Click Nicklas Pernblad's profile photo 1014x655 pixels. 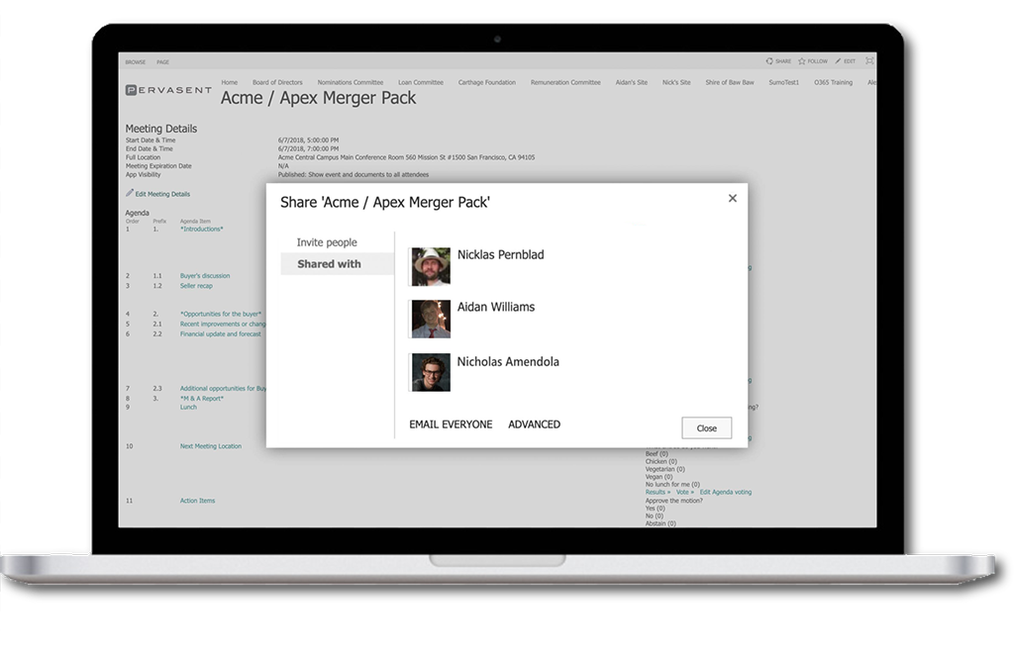(x=431, y=266)
